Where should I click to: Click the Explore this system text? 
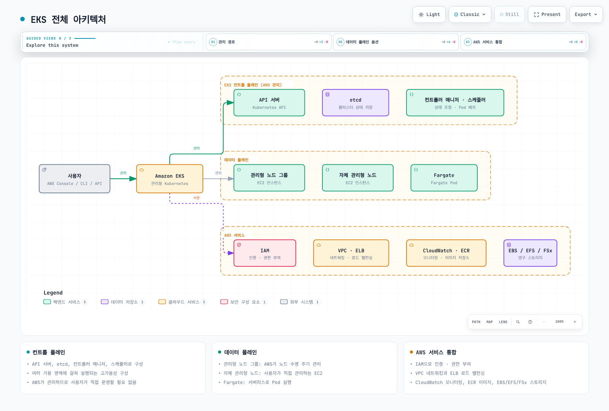[53, 45]
